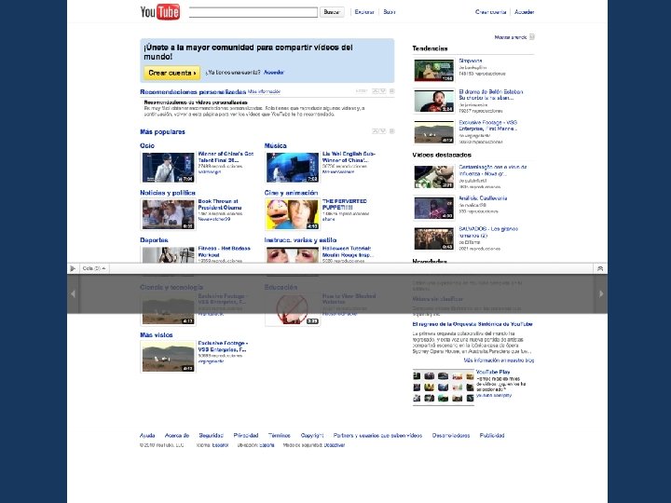Screen dimensions: 671x503
Task: Click Crear cuenta in top navigation
Action: (490, 12)
